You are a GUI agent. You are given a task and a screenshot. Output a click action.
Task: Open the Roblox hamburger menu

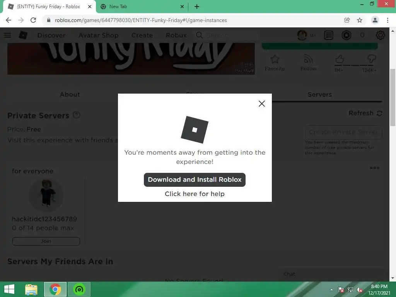[7, 35]
